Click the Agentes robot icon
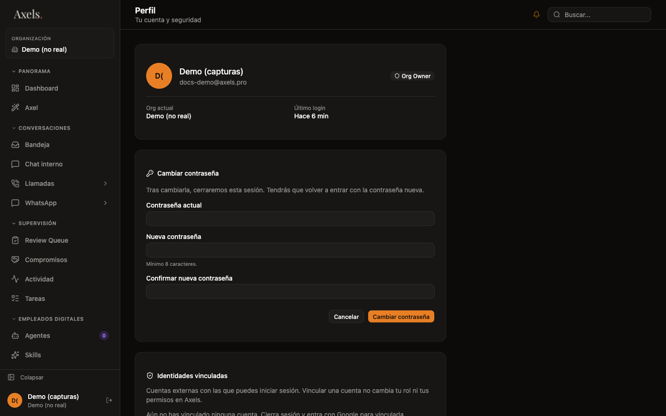Screen dimensions: 666x416 15,336
